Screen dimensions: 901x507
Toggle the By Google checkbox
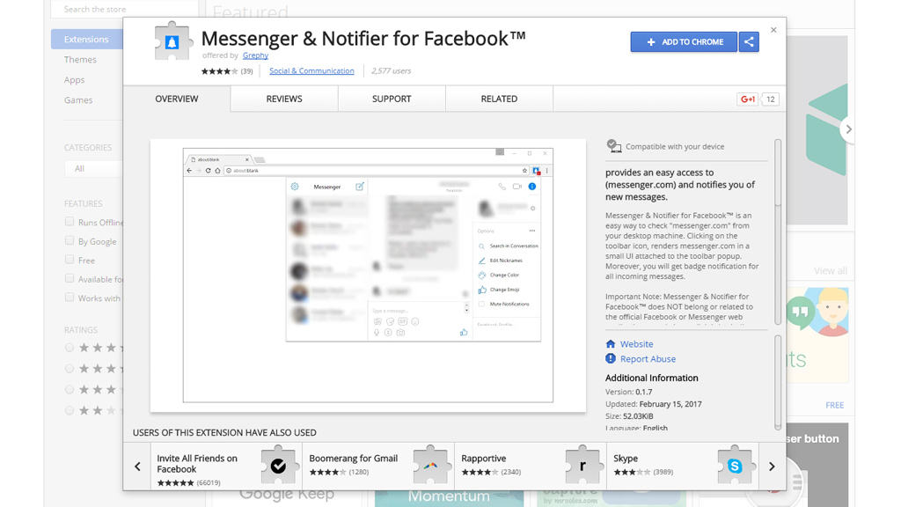70,240
